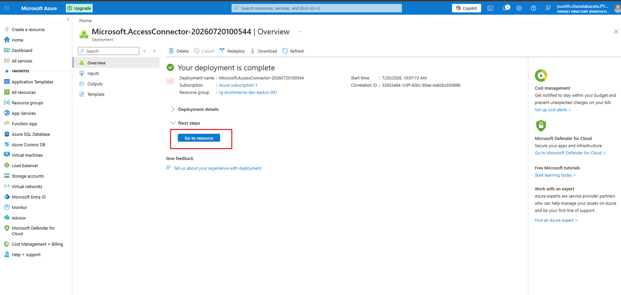Open Cloud Shell from top bar
Image resolution: width=621 pixels, height=295 pixels.
tap(490, 8)
